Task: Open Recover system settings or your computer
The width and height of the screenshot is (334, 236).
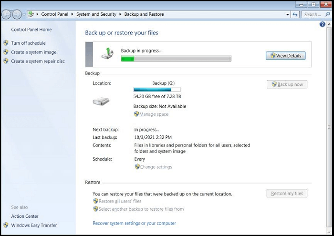Action: (134, 223)
